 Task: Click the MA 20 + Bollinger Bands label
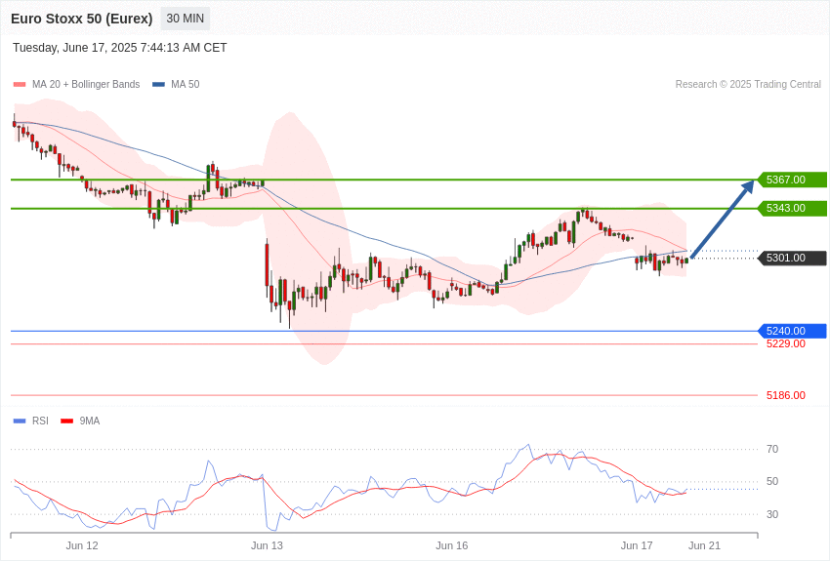point(86,85)
